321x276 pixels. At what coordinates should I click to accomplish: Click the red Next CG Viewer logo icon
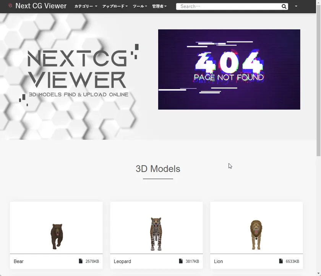pos(10,5)
